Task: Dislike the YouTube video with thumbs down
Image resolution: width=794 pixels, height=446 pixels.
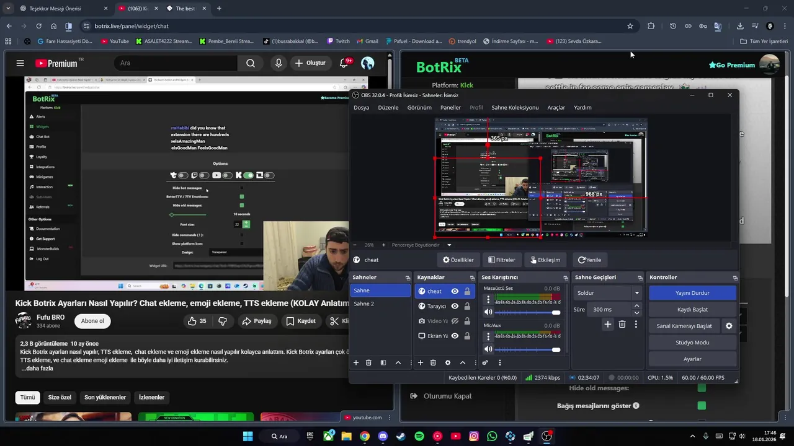Action: (223, 321)
